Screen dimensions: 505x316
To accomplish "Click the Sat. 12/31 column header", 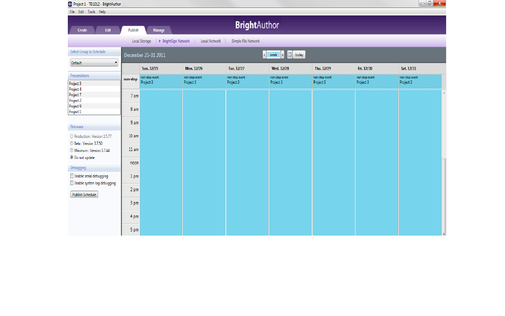I will pyautogui.click(x=420, y=69).
